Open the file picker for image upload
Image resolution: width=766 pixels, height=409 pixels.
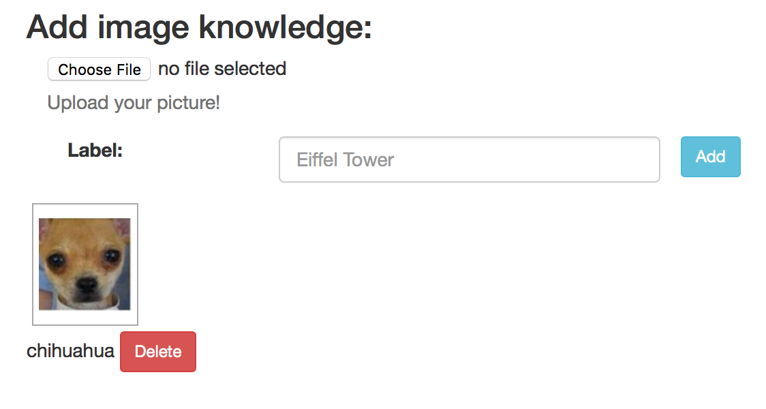coord(99,70)
